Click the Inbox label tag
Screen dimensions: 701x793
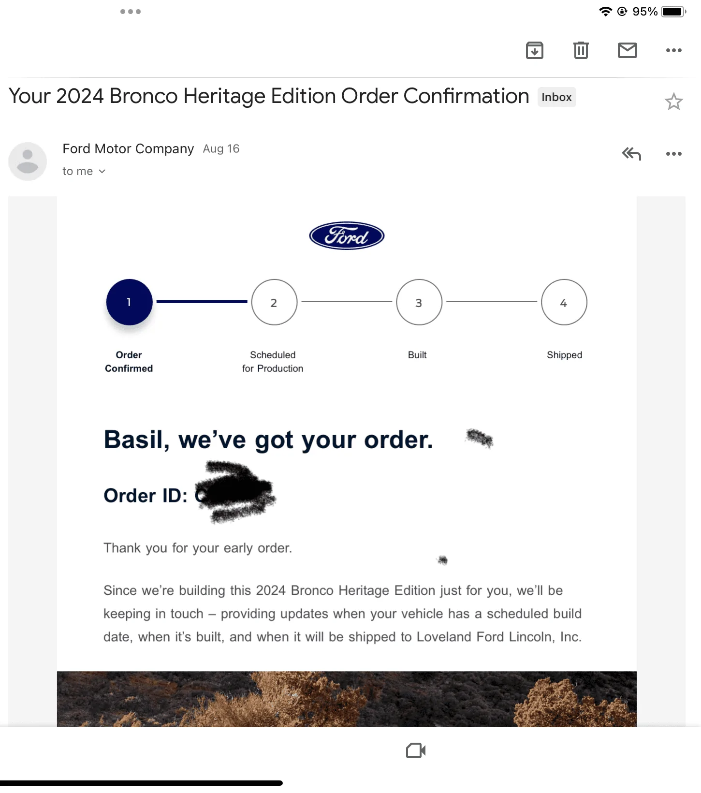(x=556, y=97)
